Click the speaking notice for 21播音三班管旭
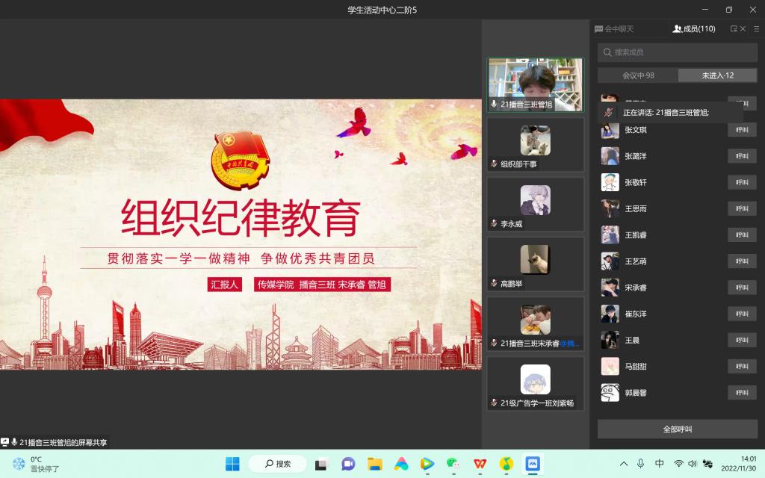This screenshot has height=478, width=765. (670, 113)
